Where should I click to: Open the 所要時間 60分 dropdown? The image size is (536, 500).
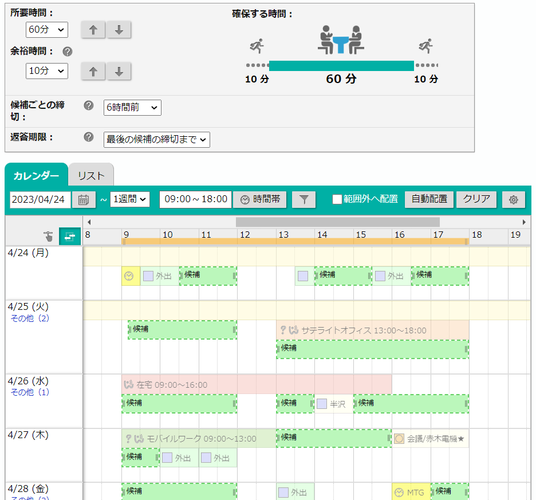[x=47, y=30]
